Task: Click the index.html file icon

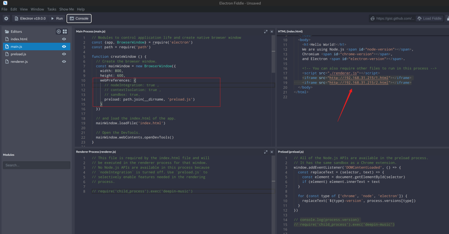Action: [x=7, y=39]
